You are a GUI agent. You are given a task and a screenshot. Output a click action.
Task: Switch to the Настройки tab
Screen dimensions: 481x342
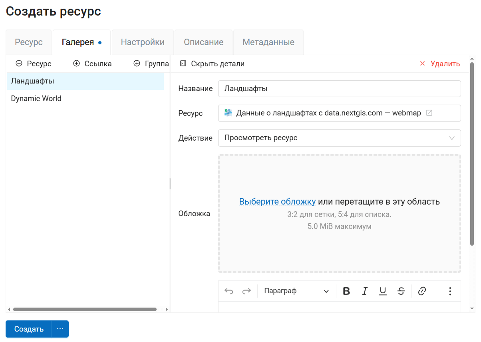(143, 42)
